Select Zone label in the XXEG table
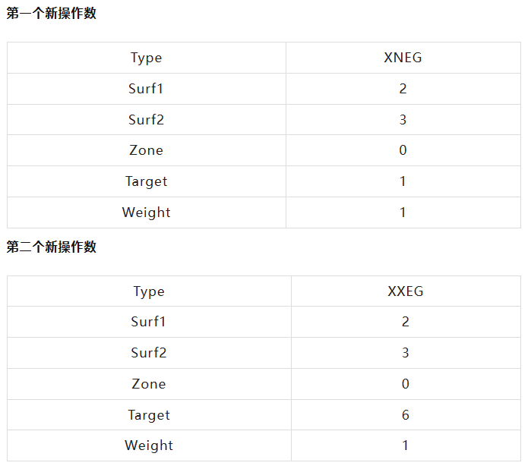Viewport: 531px width, 469px height. [x=149, y=384]
